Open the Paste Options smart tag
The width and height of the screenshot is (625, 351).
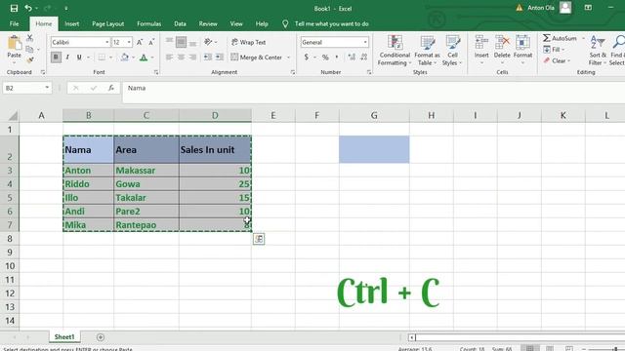tap(259, 239)
